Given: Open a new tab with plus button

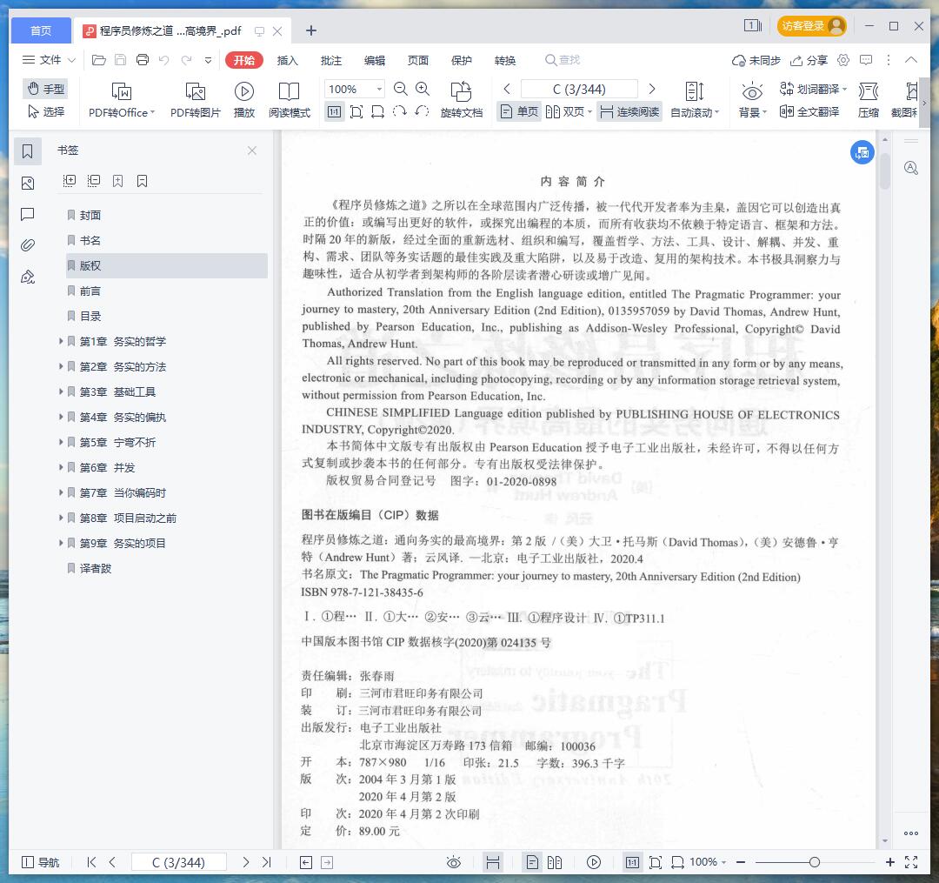Looking at the screenshot, I should (x=311, y=30).
